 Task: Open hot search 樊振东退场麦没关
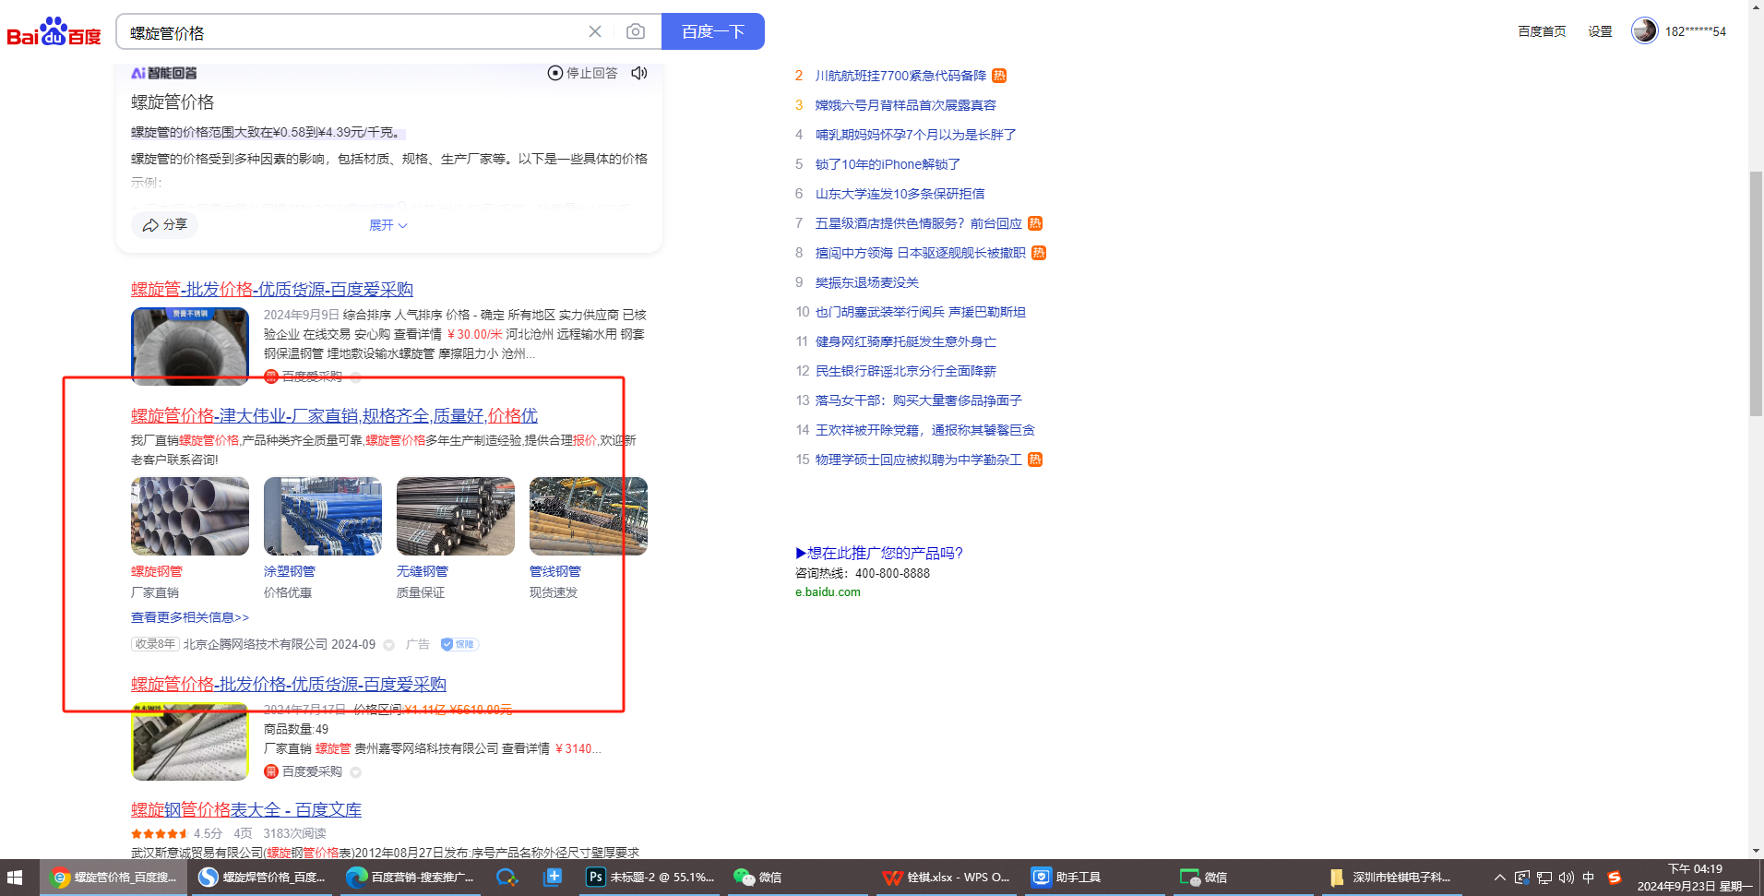(x=867, y=282)
